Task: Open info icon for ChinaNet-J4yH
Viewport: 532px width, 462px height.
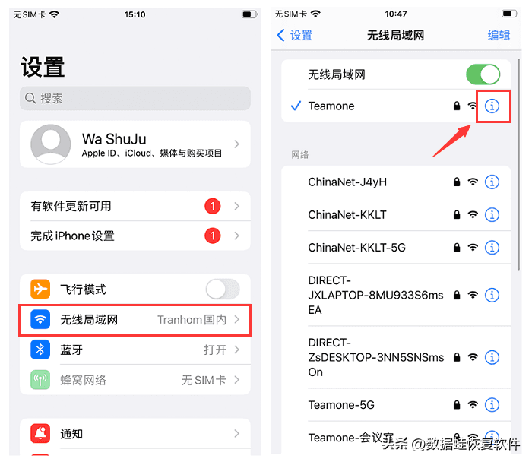Action: pos(492,182)
